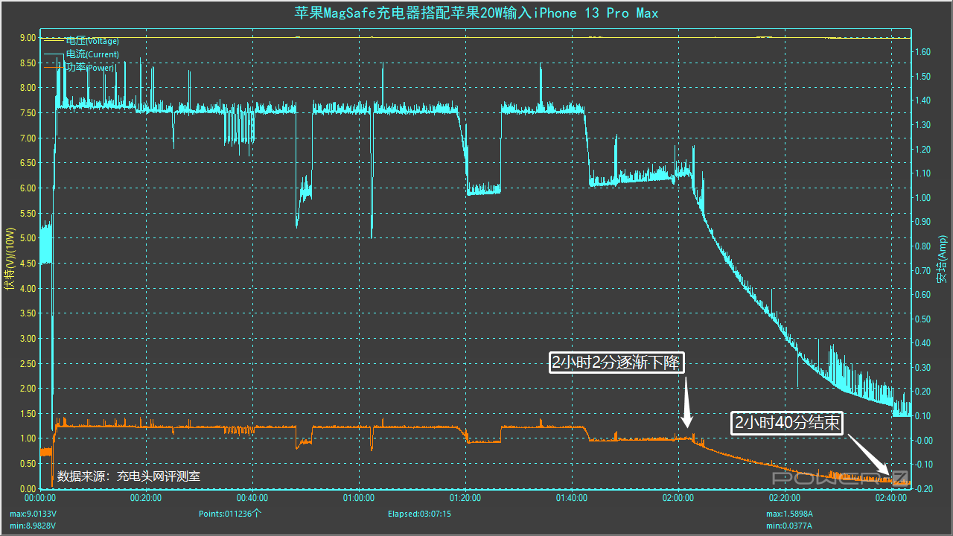953x536 pixels.
Task: Click the 02:00:00 time axis label
Action: click(x=678, y=497)
